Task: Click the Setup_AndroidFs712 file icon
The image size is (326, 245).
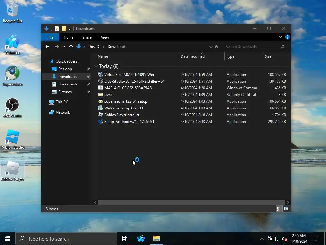Action: coord(100,121)
